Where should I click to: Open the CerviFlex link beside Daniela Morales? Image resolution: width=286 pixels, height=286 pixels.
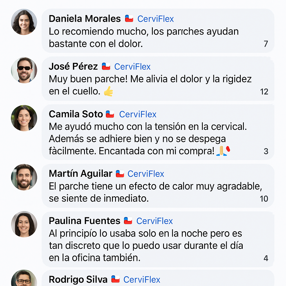pos(156,19)
